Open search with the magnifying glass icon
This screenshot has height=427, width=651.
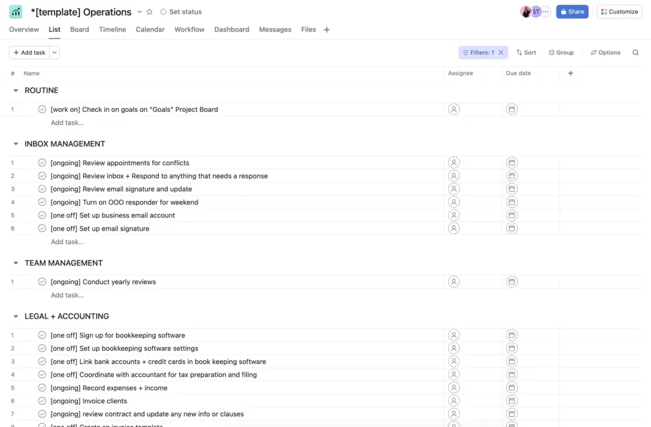tap(635, 52)
